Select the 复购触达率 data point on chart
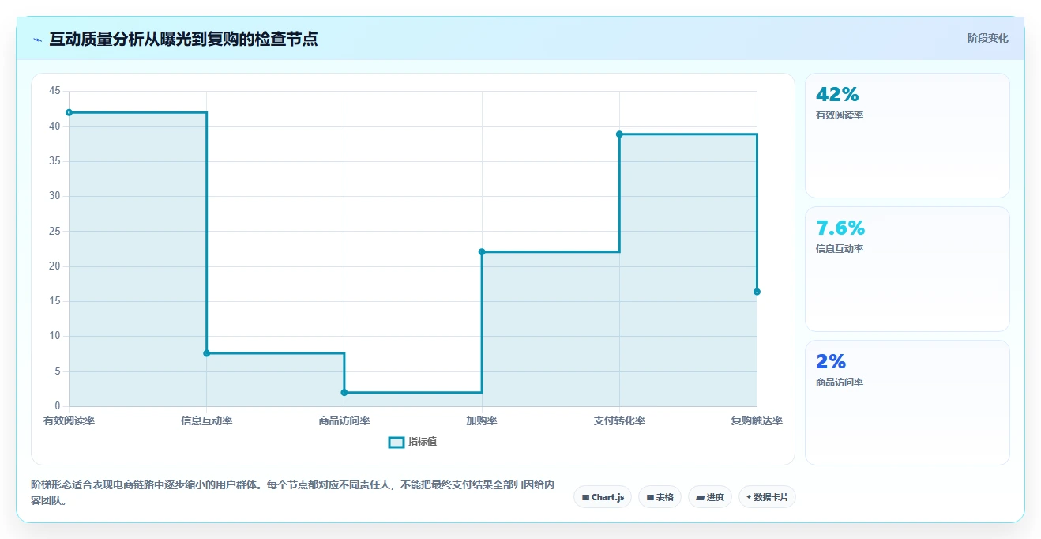The height and width of the screenshot is (539, 1041). click(757, 292)
